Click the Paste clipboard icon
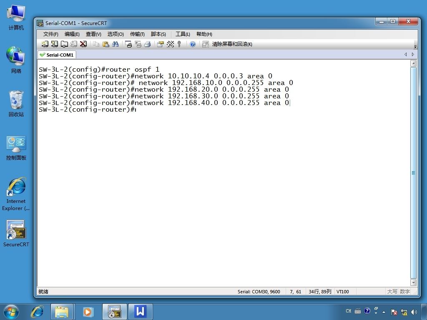Screen dimensions: 427x320 click(105, 44)
